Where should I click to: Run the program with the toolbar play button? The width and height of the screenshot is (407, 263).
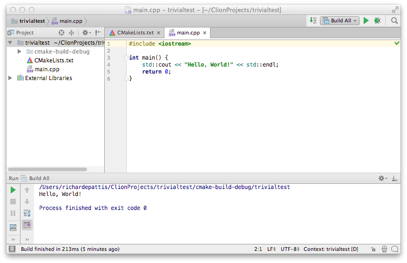point(366,21)
